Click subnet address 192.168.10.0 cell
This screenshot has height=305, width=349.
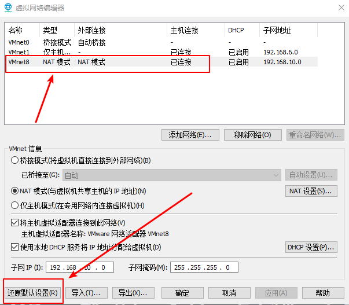click(282, 62)
